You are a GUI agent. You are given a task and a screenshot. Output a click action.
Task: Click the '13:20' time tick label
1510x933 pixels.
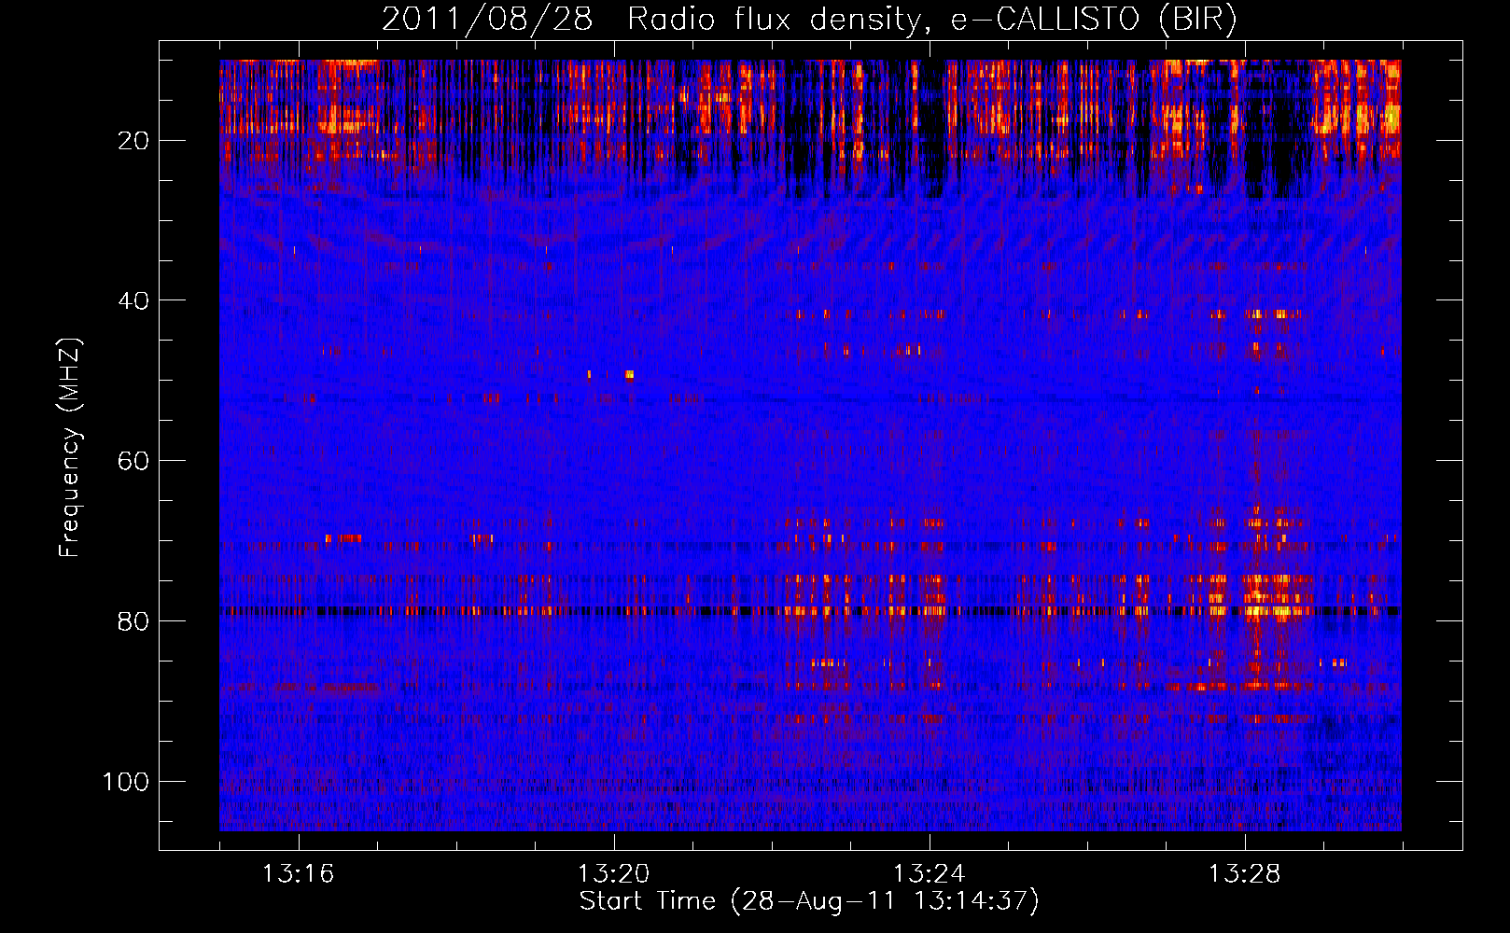tap(613, 874)
